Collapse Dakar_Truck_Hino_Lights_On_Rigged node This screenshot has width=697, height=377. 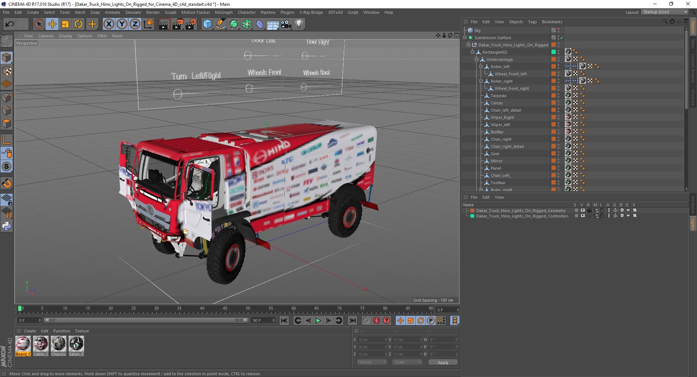pos(469,45)
